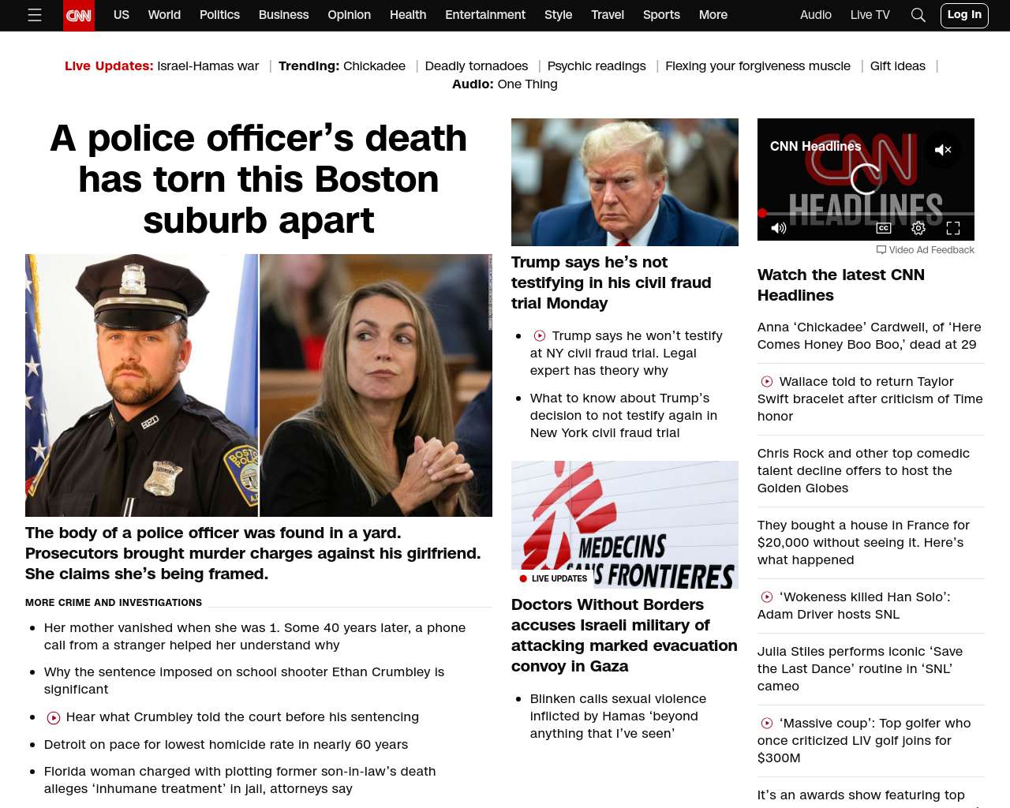This screenshot has width=1010, height=808.
Task: Open the Travel section
Action: [608, 15]
